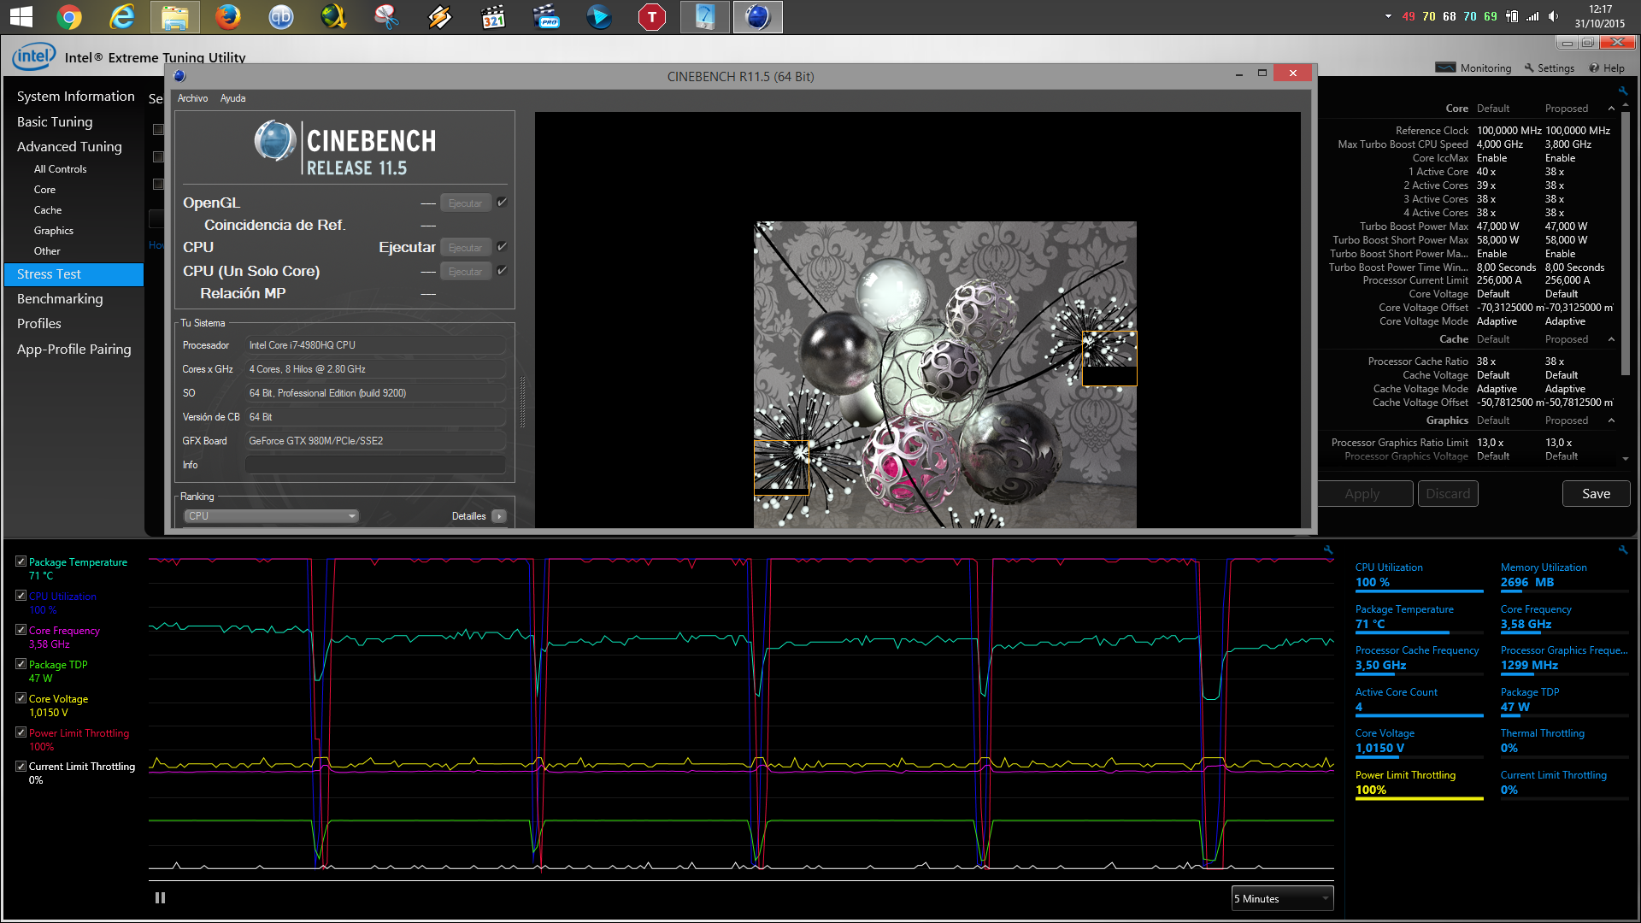The width and height of the screenshot is (1641, 923).
Task: Open the video editor PRO taskbar icon
Action: (x=546, y=16)
